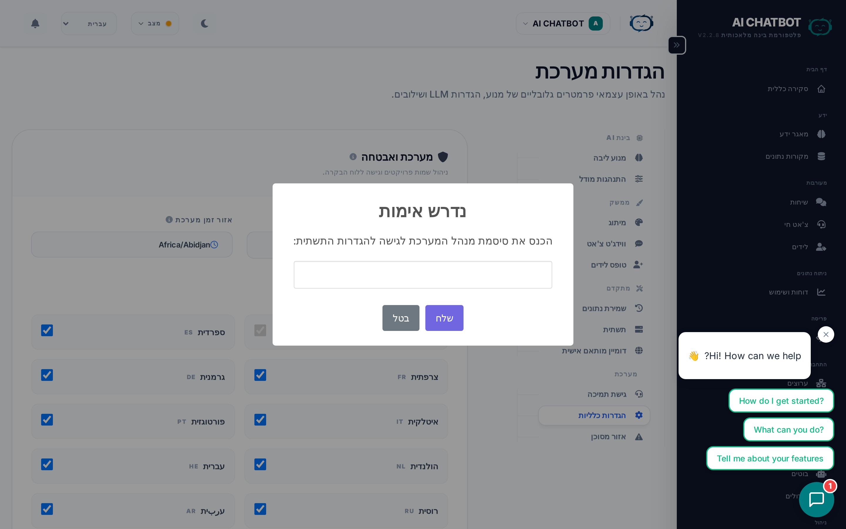Open floating chat widget bubble icon
846x529 pixels.
tap(816, 499)
